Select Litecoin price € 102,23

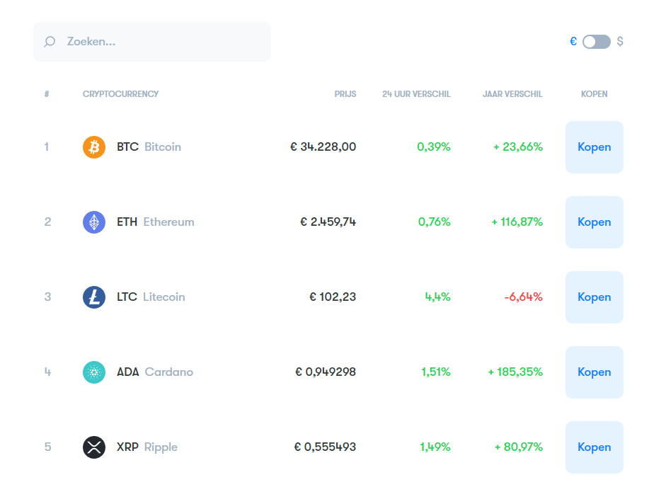click(333, 297)
